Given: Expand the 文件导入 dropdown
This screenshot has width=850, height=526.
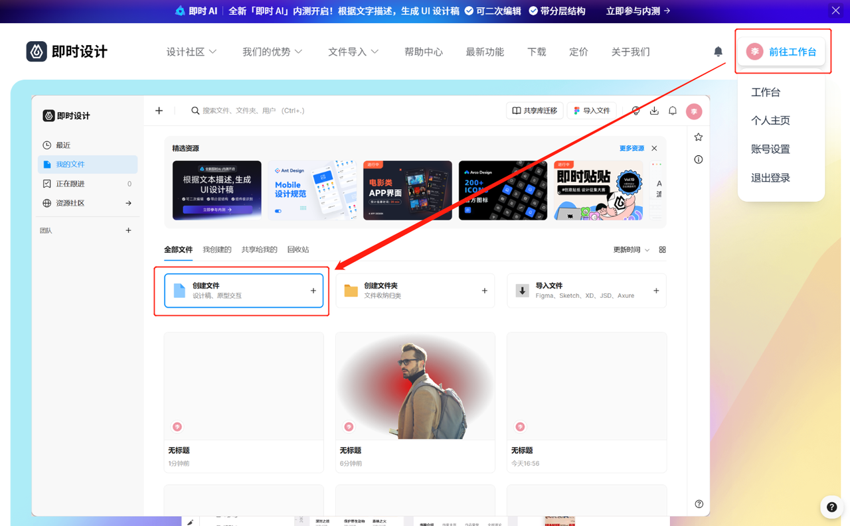Looking at the screenshot, I should point(353,51).
